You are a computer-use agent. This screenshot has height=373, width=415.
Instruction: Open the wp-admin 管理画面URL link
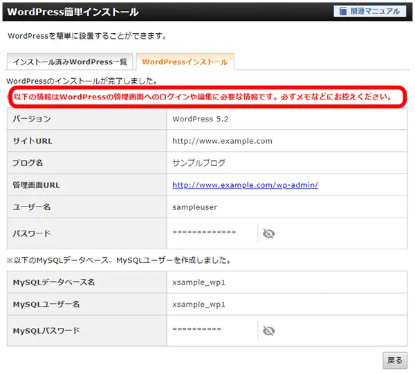coord(245,185)
